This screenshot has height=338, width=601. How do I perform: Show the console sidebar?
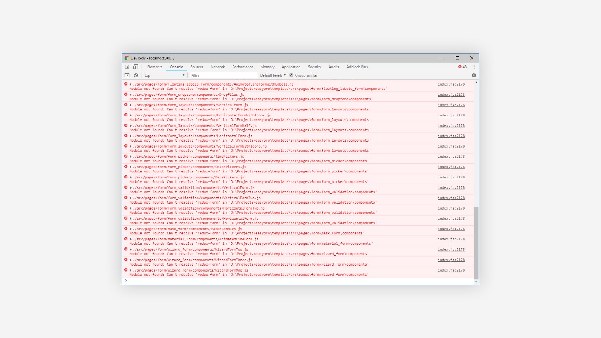[127, 75]
